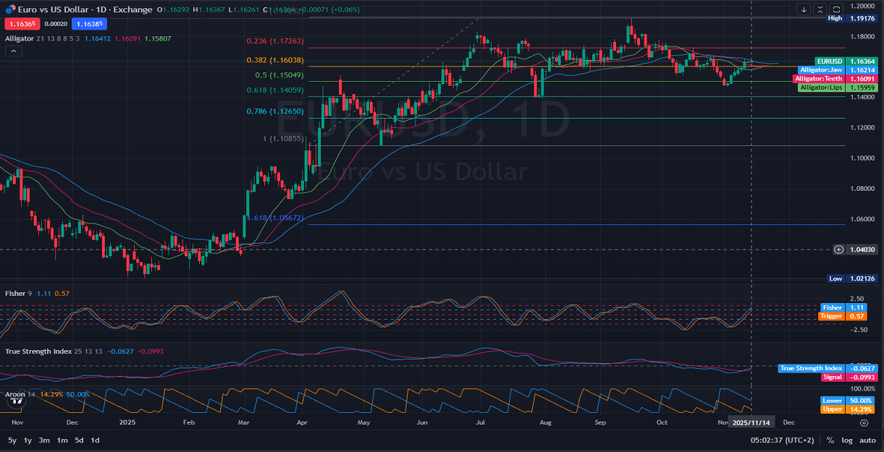
Task: Toggle the auto scale option
Action: [x=866, y=440]
